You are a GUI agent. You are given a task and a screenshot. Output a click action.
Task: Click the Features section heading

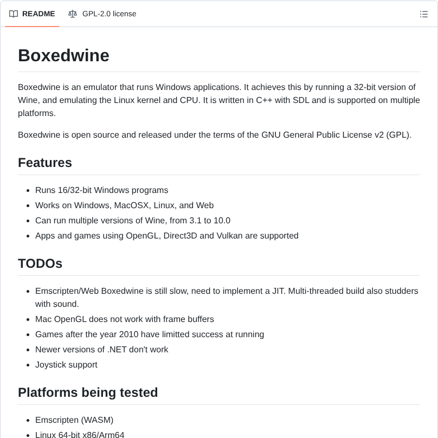pyautogui.click(x=44, y=163)
